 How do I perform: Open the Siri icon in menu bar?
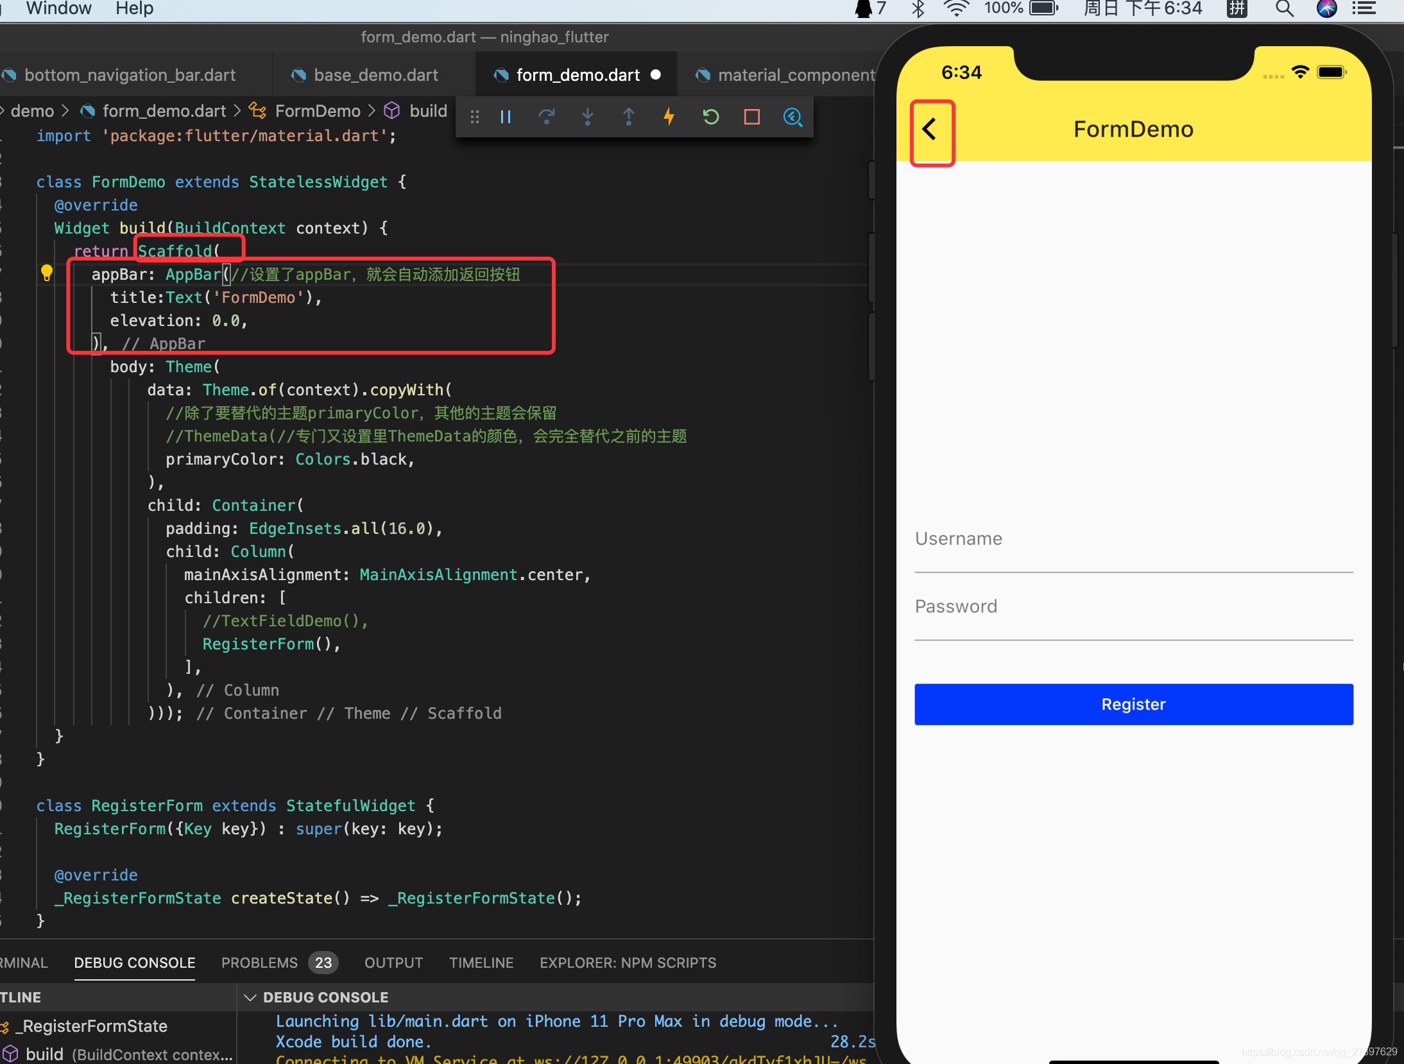(1326, 8)
